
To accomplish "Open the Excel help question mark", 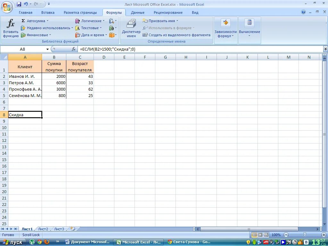I will click(x=303, y=12).
